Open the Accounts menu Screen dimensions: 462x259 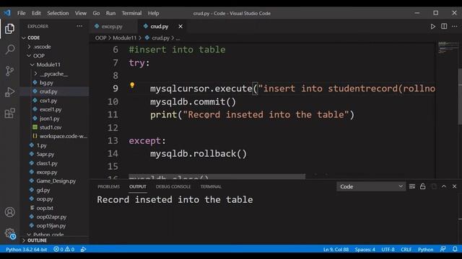pyautogui.click(x=9, y=212)
